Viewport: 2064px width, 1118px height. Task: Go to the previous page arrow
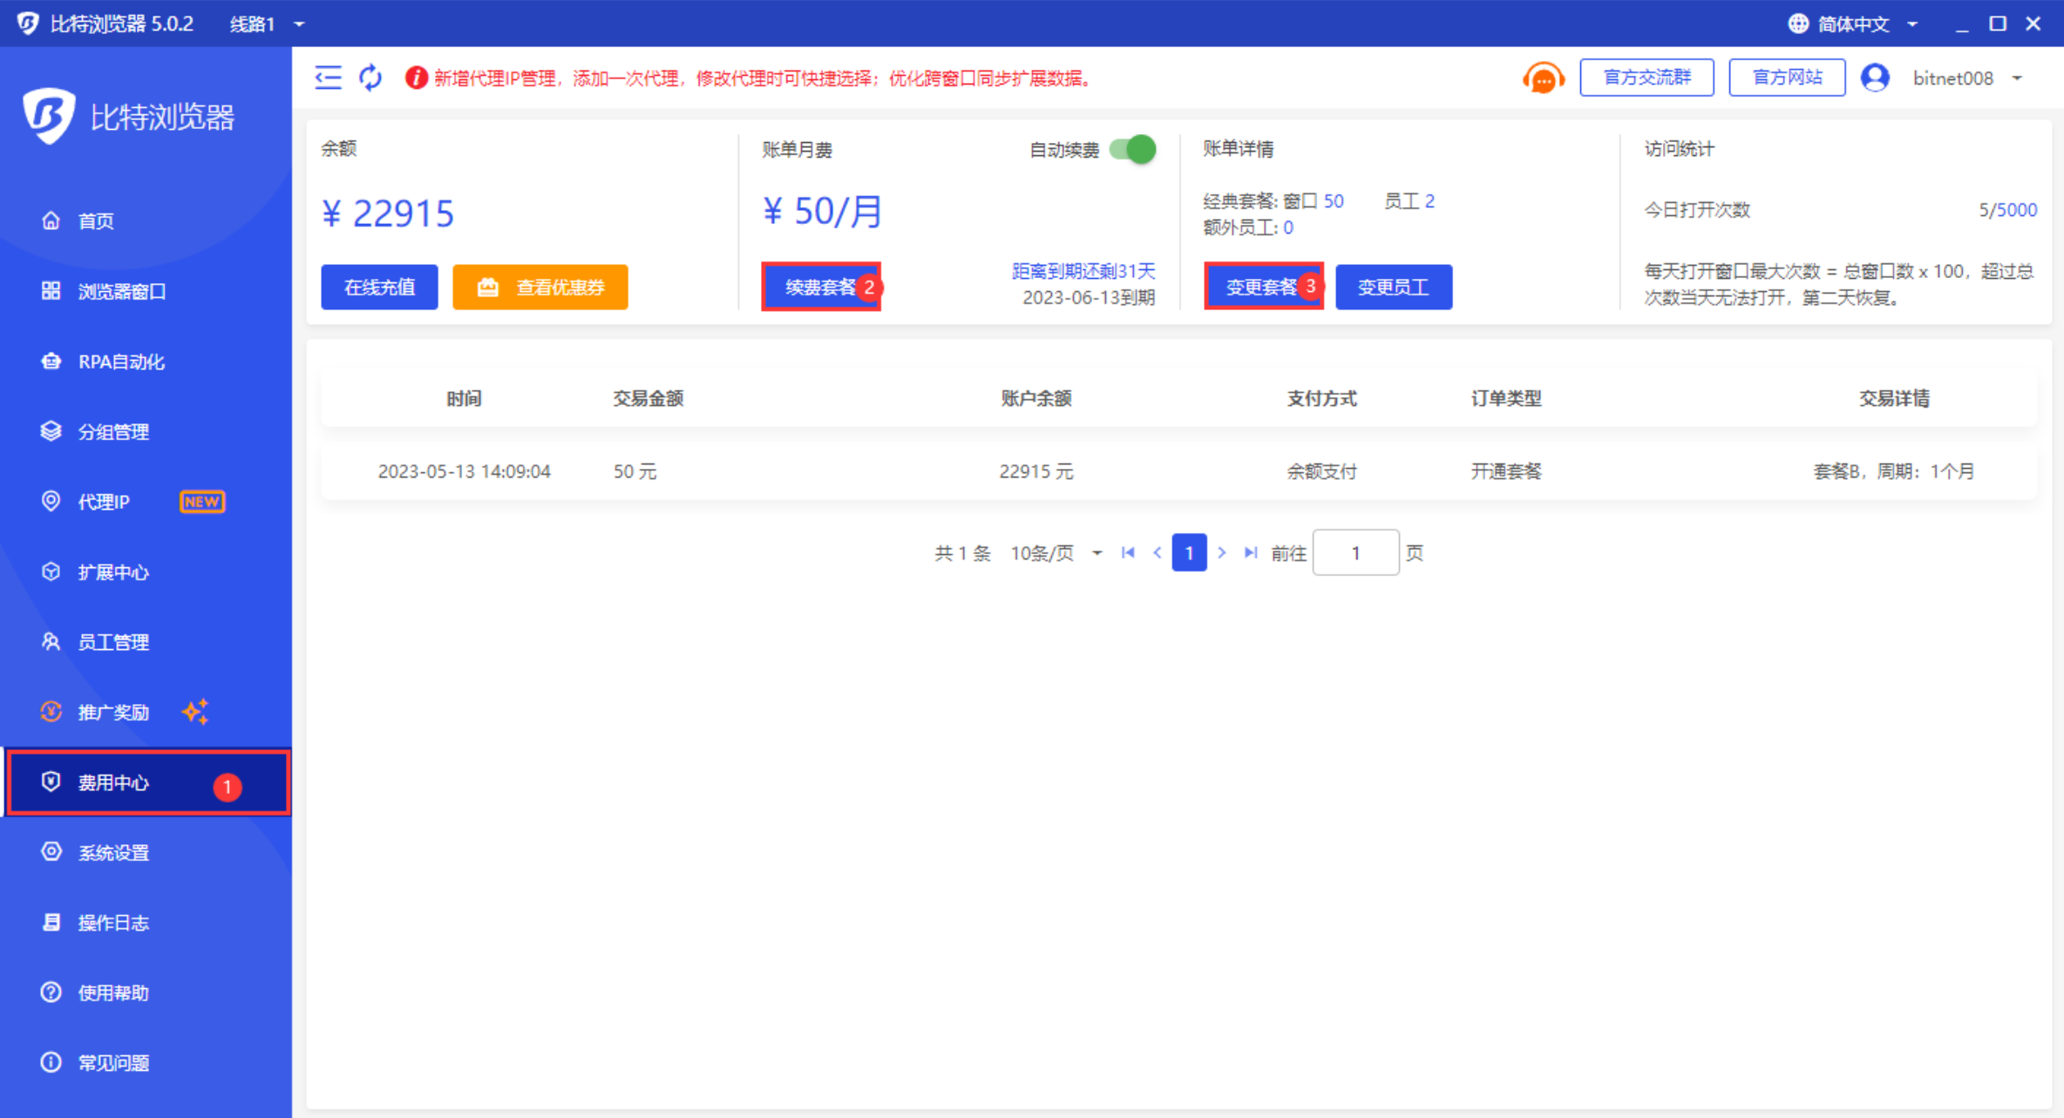1158,552
